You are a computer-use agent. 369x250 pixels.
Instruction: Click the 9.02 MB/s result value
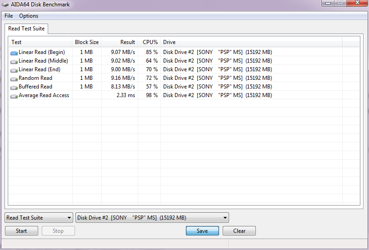click(123, 61)
